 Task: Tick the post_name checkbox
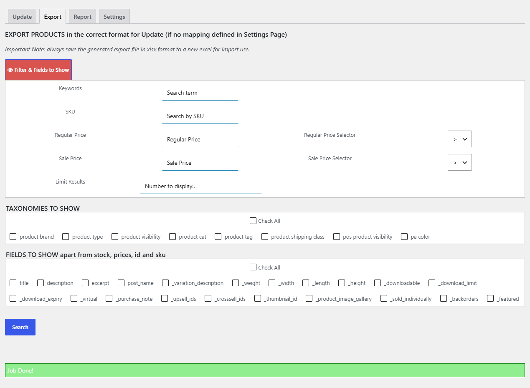121,283
